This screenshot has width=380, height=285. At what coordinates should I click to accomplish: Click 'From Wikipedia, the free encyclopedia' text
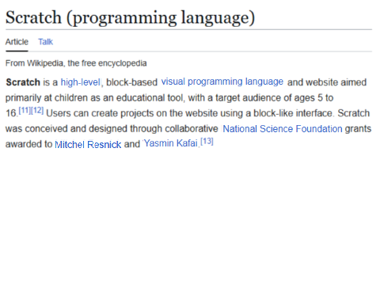click(76, 63)
